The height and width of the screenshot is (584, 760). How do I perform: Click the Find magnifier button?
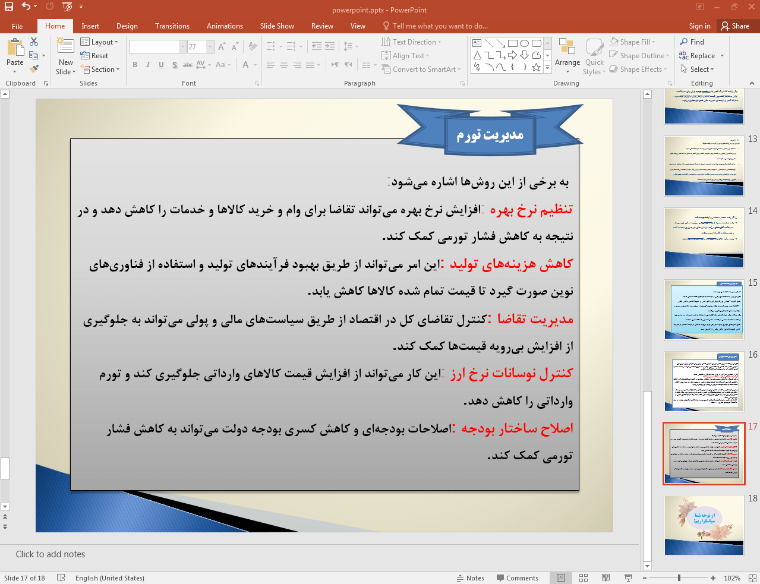[692, 42]
